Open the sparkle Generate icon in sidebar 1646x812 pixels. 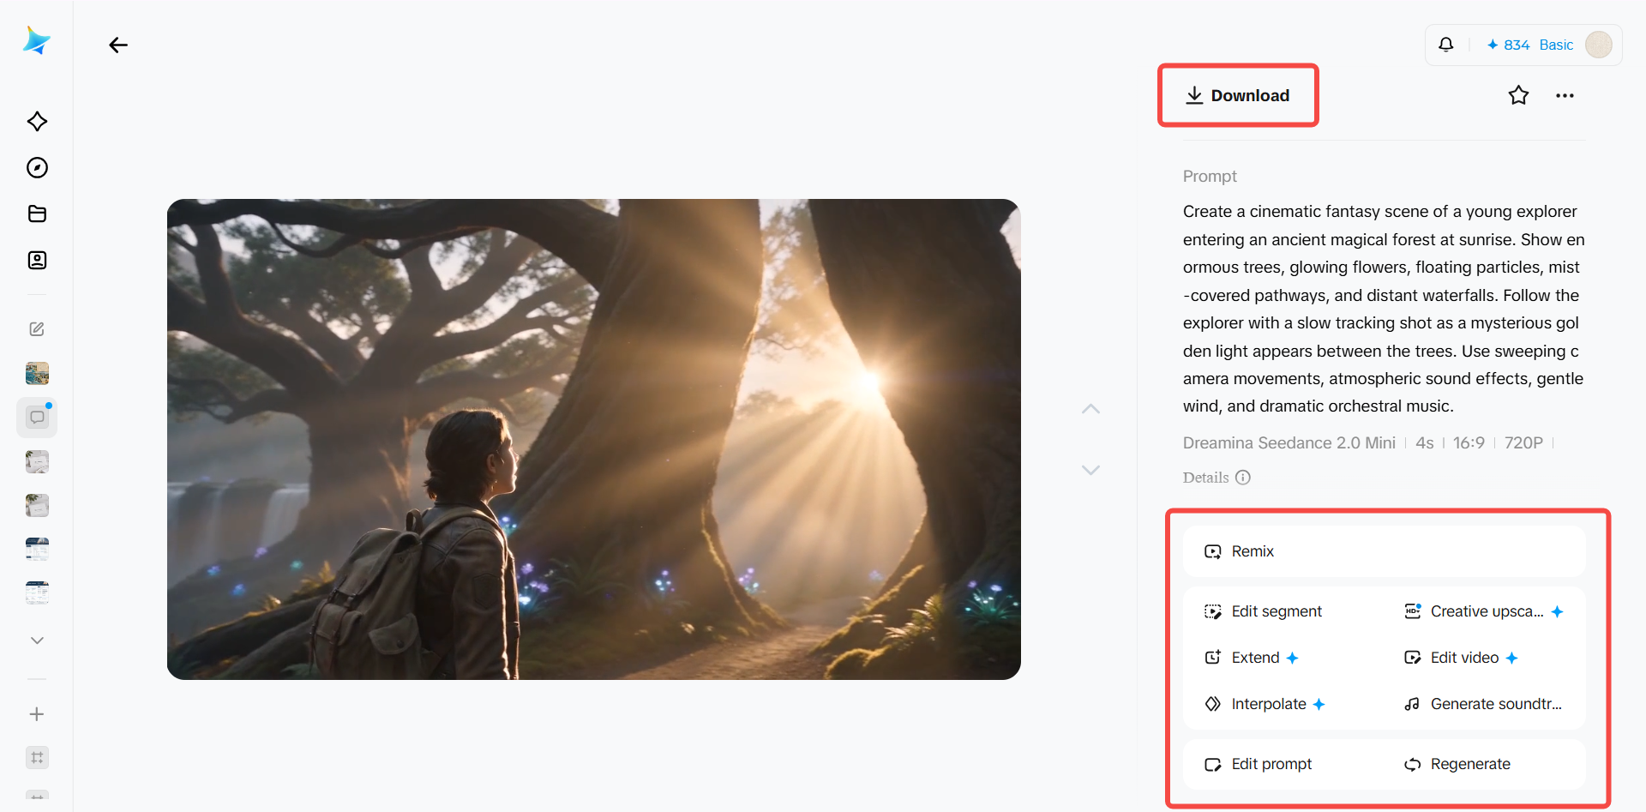click(x=37, y=122)
